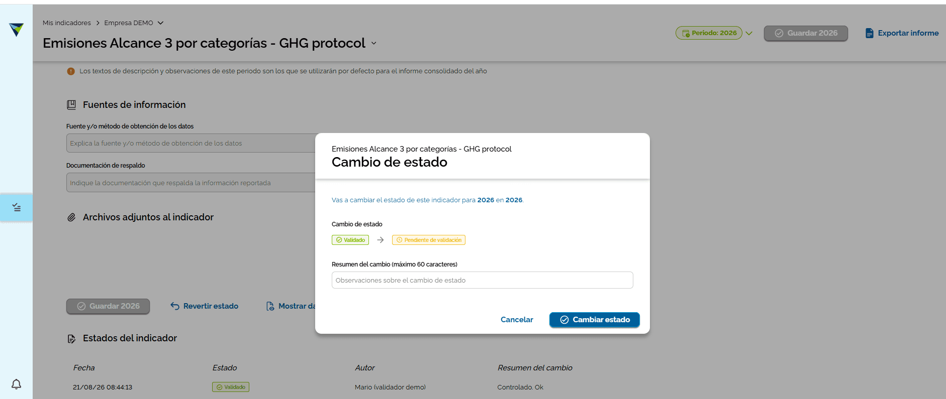Click the author Mario (validador demo) cell

click(390, 387)
